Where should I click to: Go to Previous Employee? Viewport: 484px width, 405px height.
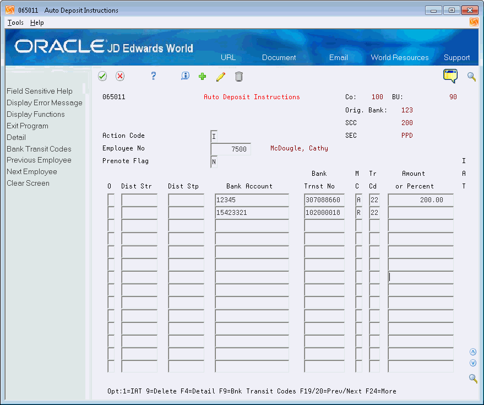coord(39,160)
